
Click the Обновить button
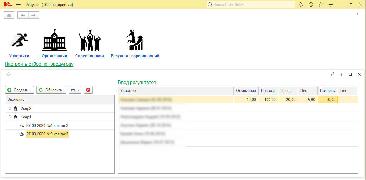(x=51, y=90)
